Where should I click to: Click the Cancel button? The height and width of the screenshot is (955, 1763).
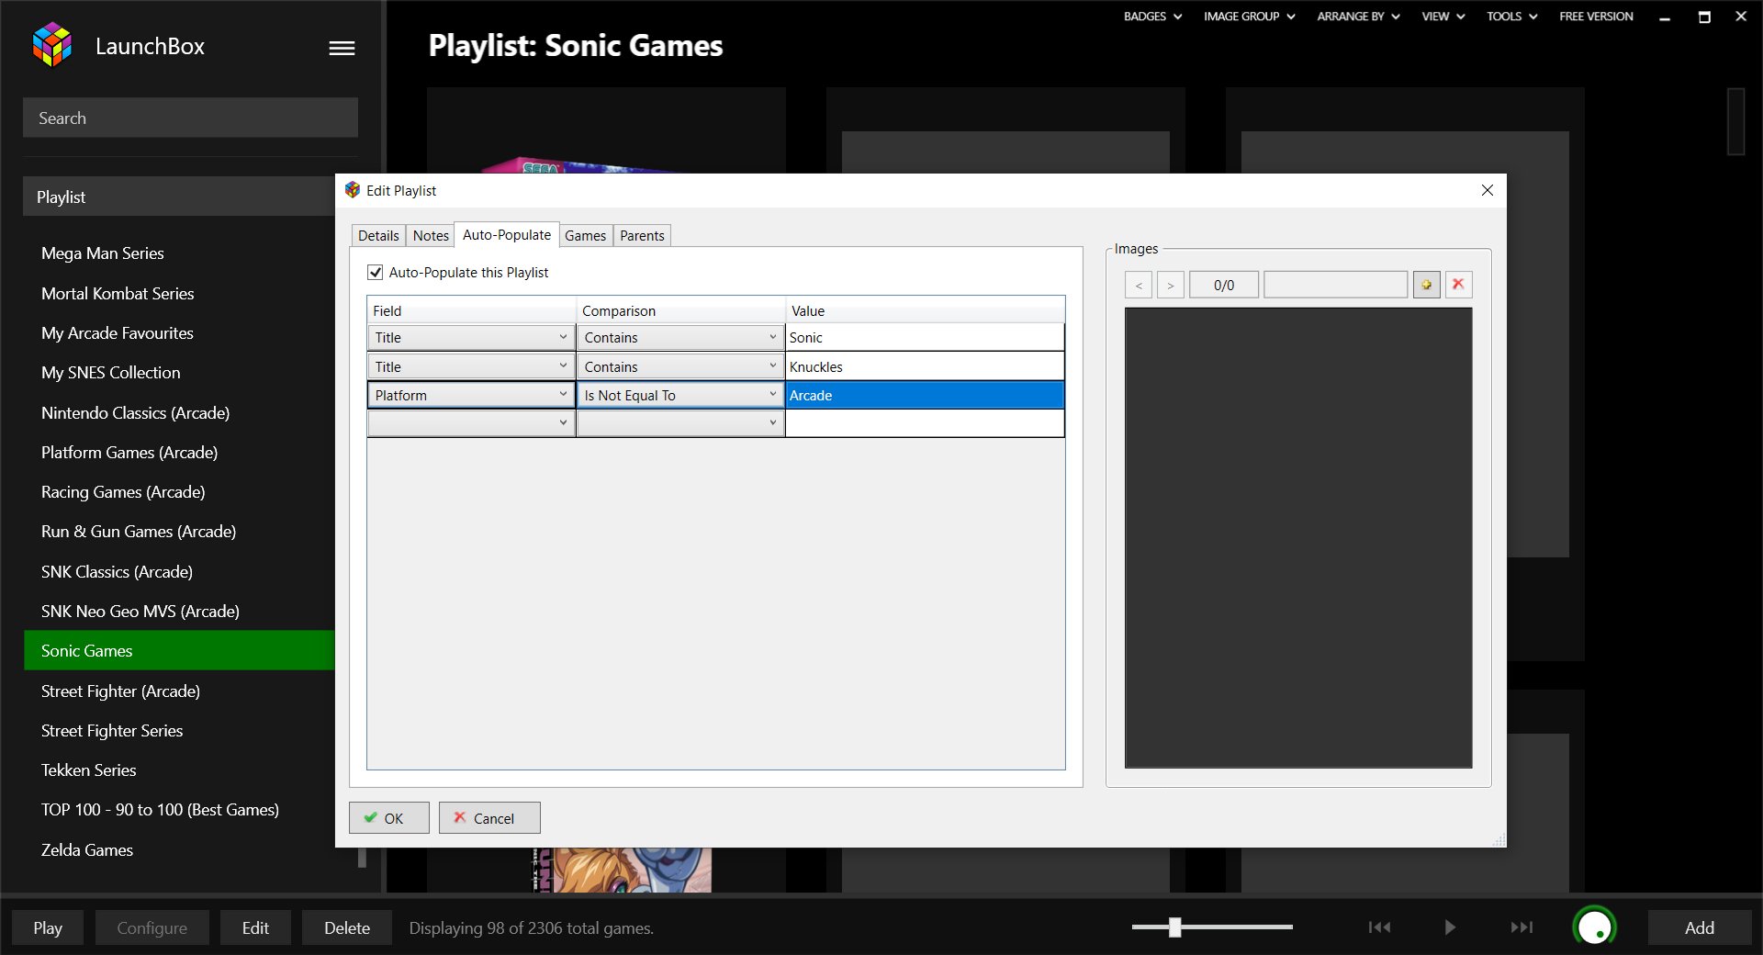click(489, 818)
